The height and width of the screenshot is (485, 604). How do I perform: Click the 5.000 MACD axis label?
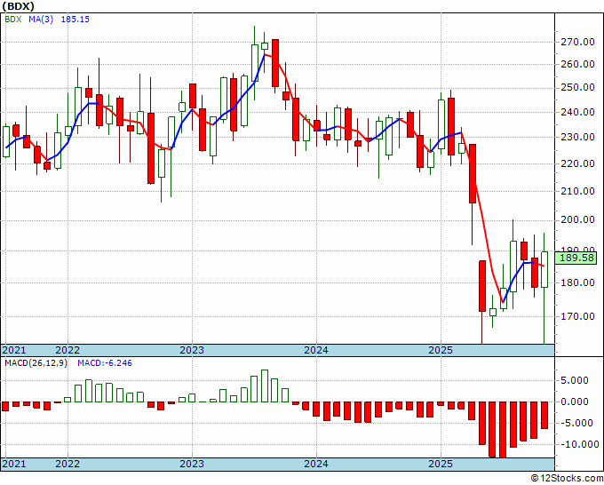point(575,380)
